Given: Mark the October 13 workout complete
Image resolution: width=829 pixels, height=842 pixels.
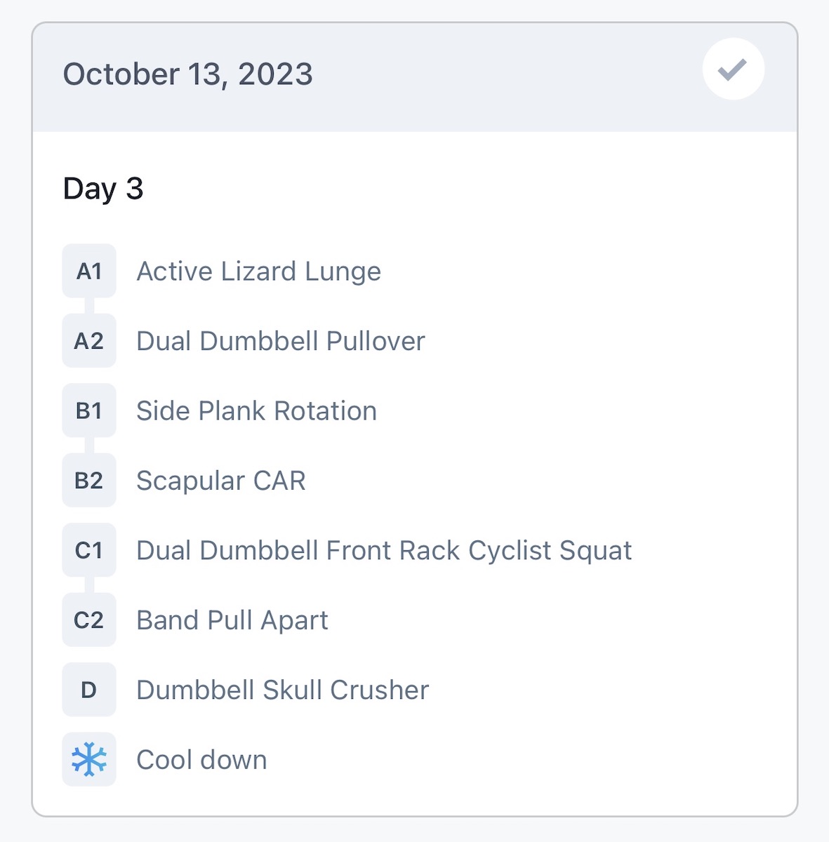Looking at the screenshot, I should 733,69.
